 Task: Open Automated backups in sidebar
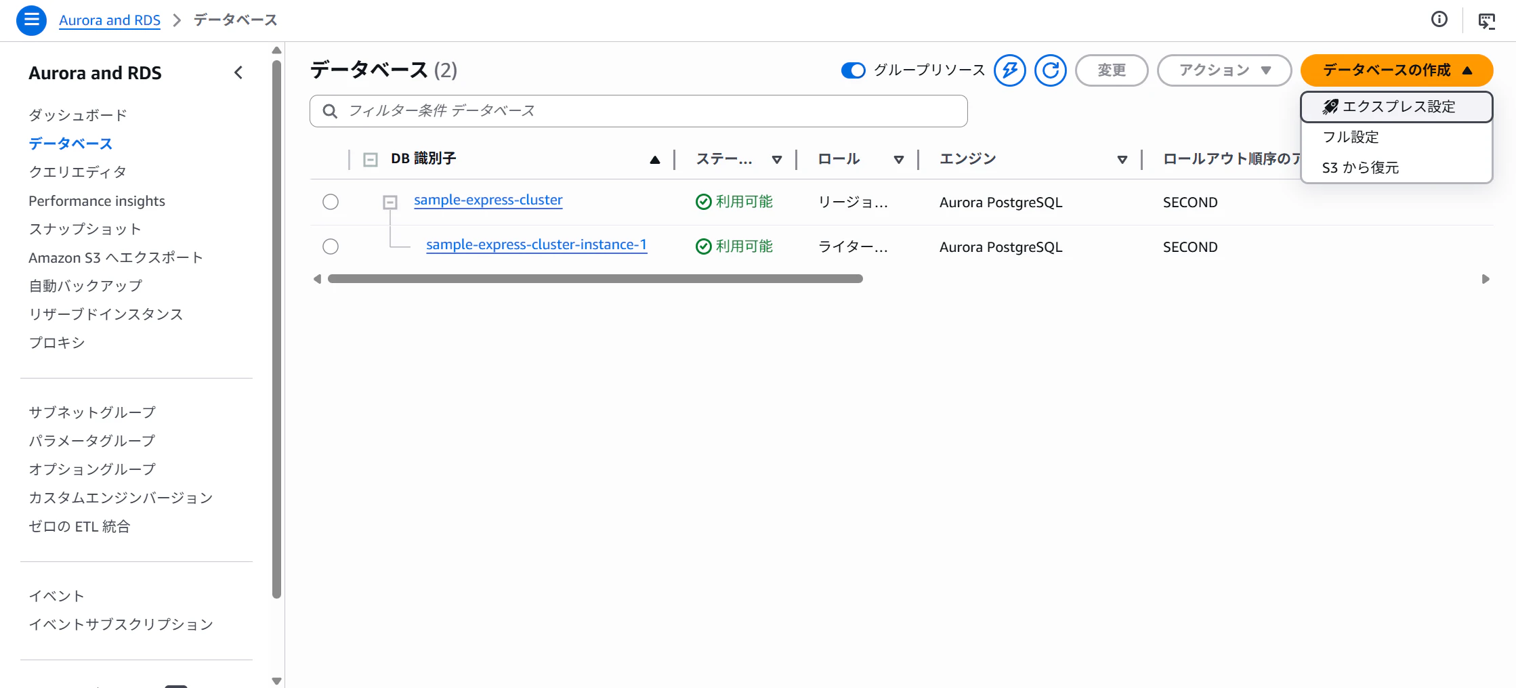[x=85, y=286]
